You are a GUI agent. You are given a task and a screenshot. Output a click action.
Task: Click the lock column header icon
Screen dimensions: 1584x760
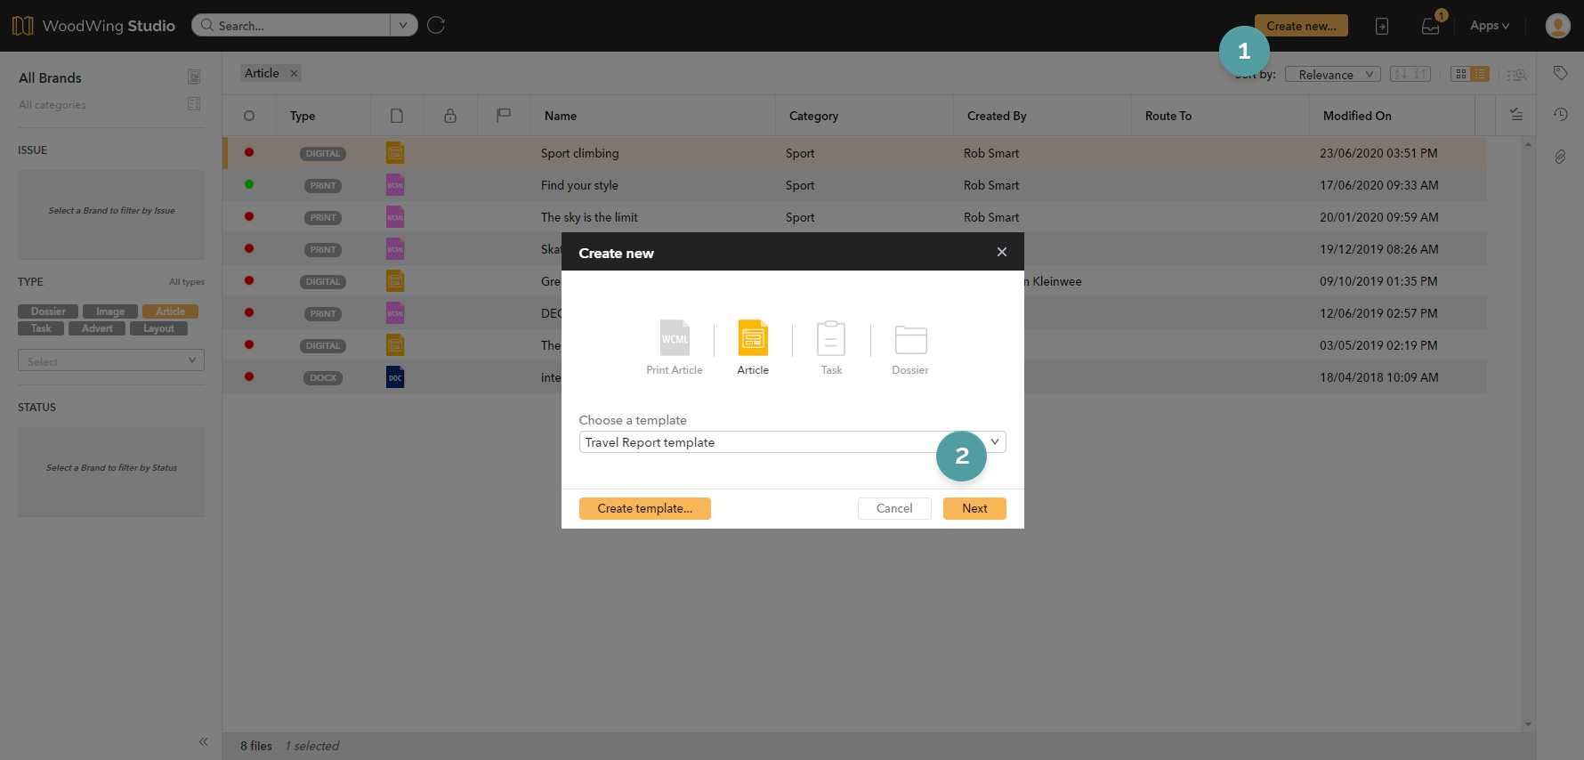pyautogui.click(x=450, y=116)
